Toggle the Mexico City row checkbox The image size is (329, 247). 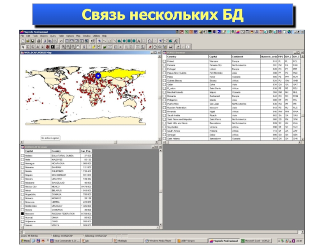(x=22, y=186)
